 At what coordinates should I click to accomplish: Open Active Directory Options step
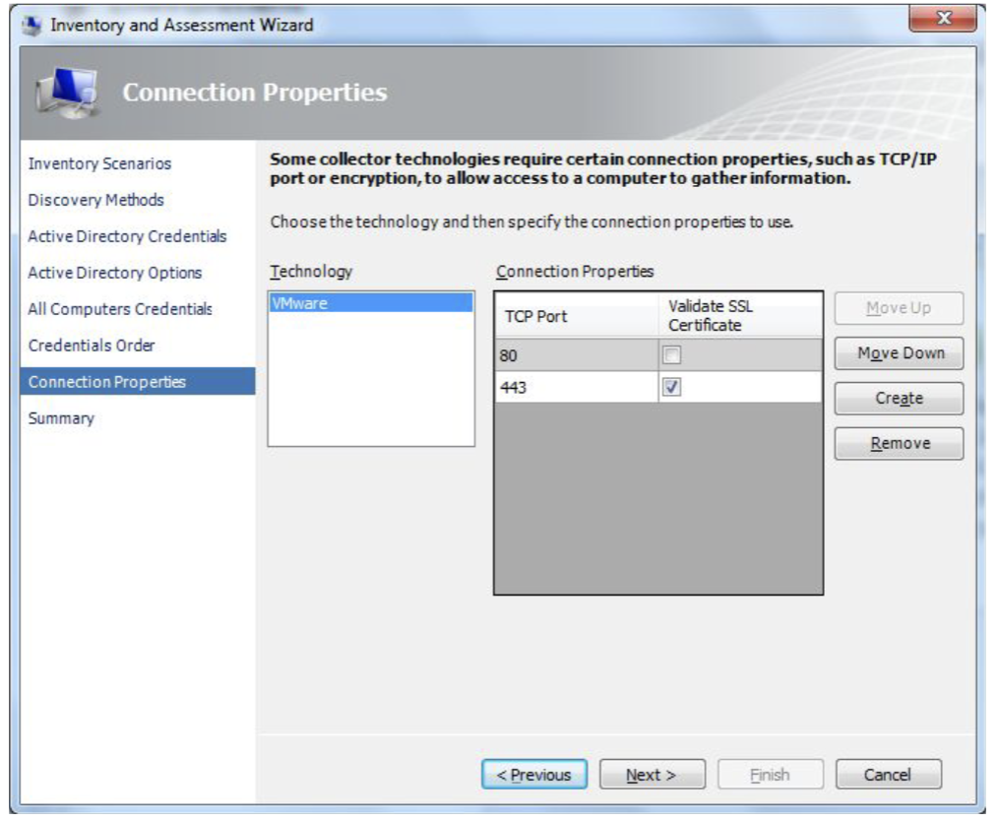(x=115, y=273)
